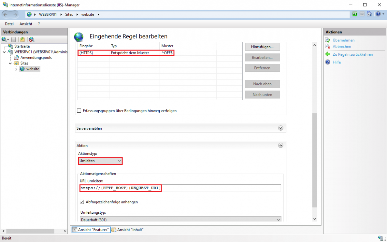Click the forward navigation arrow
Viewport: 387px width, 242px height.
click(15, 14)
